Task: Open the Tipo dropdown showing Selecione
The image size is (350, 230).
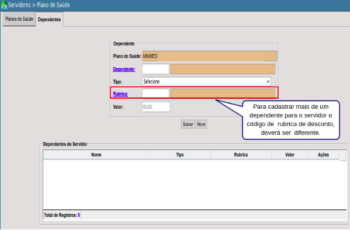Action: coord(207,81)
